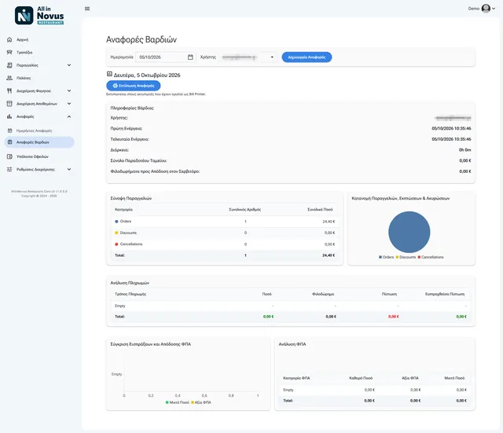Click the Εισπραχθείσα Πίστωση column header

(445, 294)
